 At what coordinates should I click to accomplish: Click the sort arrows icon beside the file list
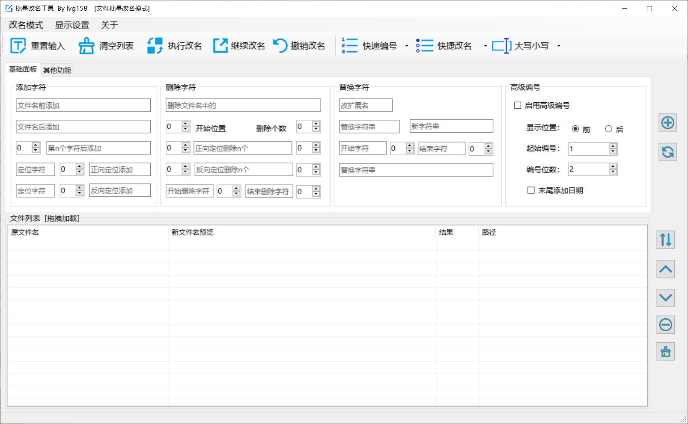tap(665, 240)
